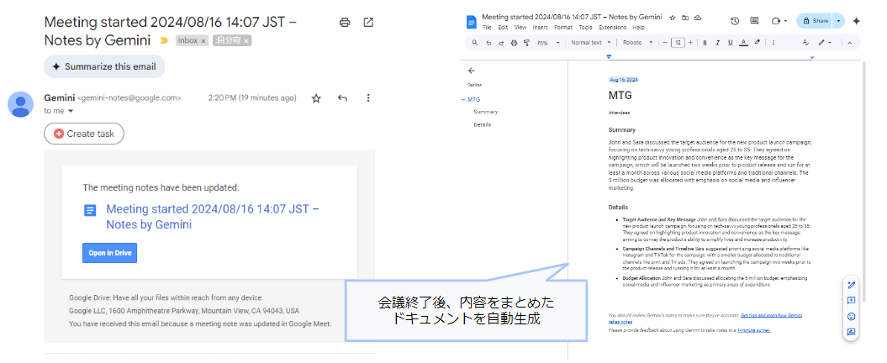Click the Google Docs home icon
The image size is (887, 363).
point(471,22)
